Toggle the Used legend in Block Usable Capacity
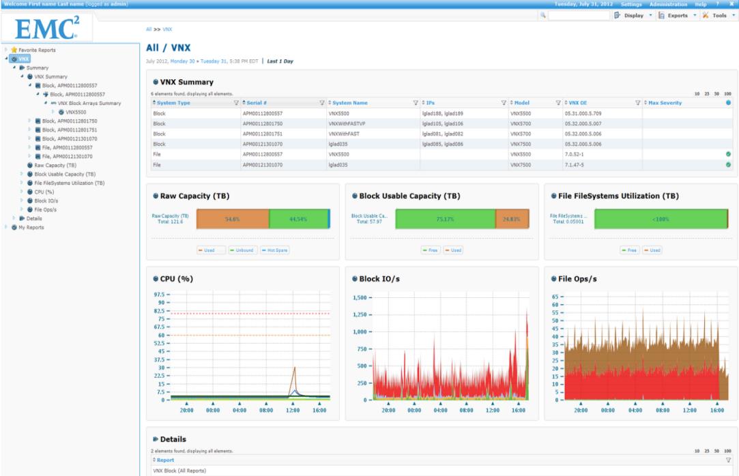 (x=453, y=250)
